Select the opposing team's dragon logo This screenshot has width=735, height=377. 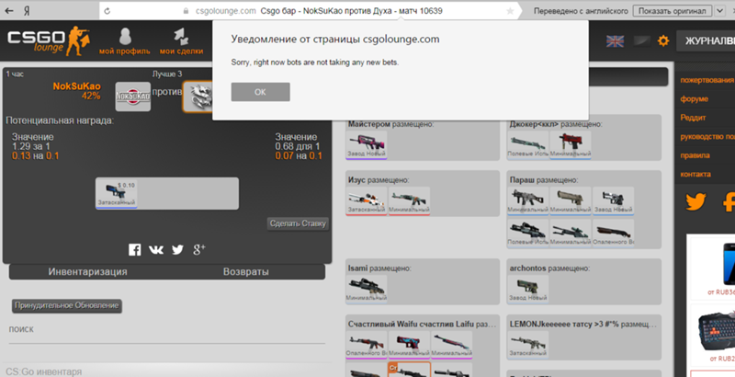(x=198, y=97)
